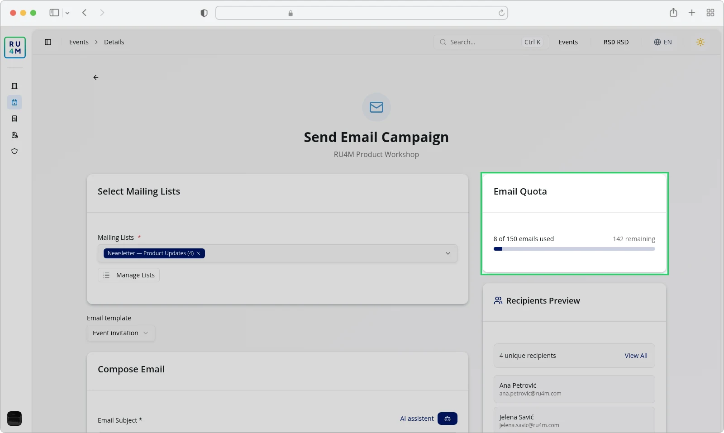Click the browser address bar
724x433 pixels.
click(362, 13)
